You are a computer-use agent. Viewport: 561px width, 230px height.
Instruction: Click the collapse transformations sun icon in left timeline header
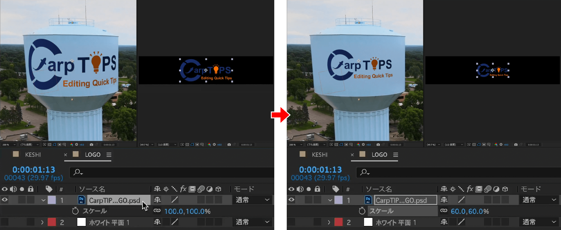coord(166,189)
